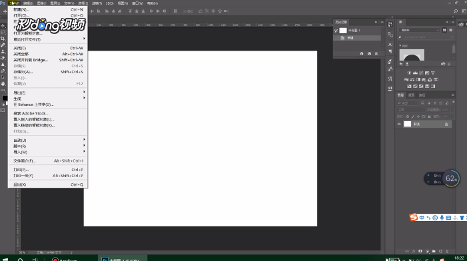Click the Exposure adjustment icon
The height and width of the screenshot is (261, 467).
click(427, 73)
